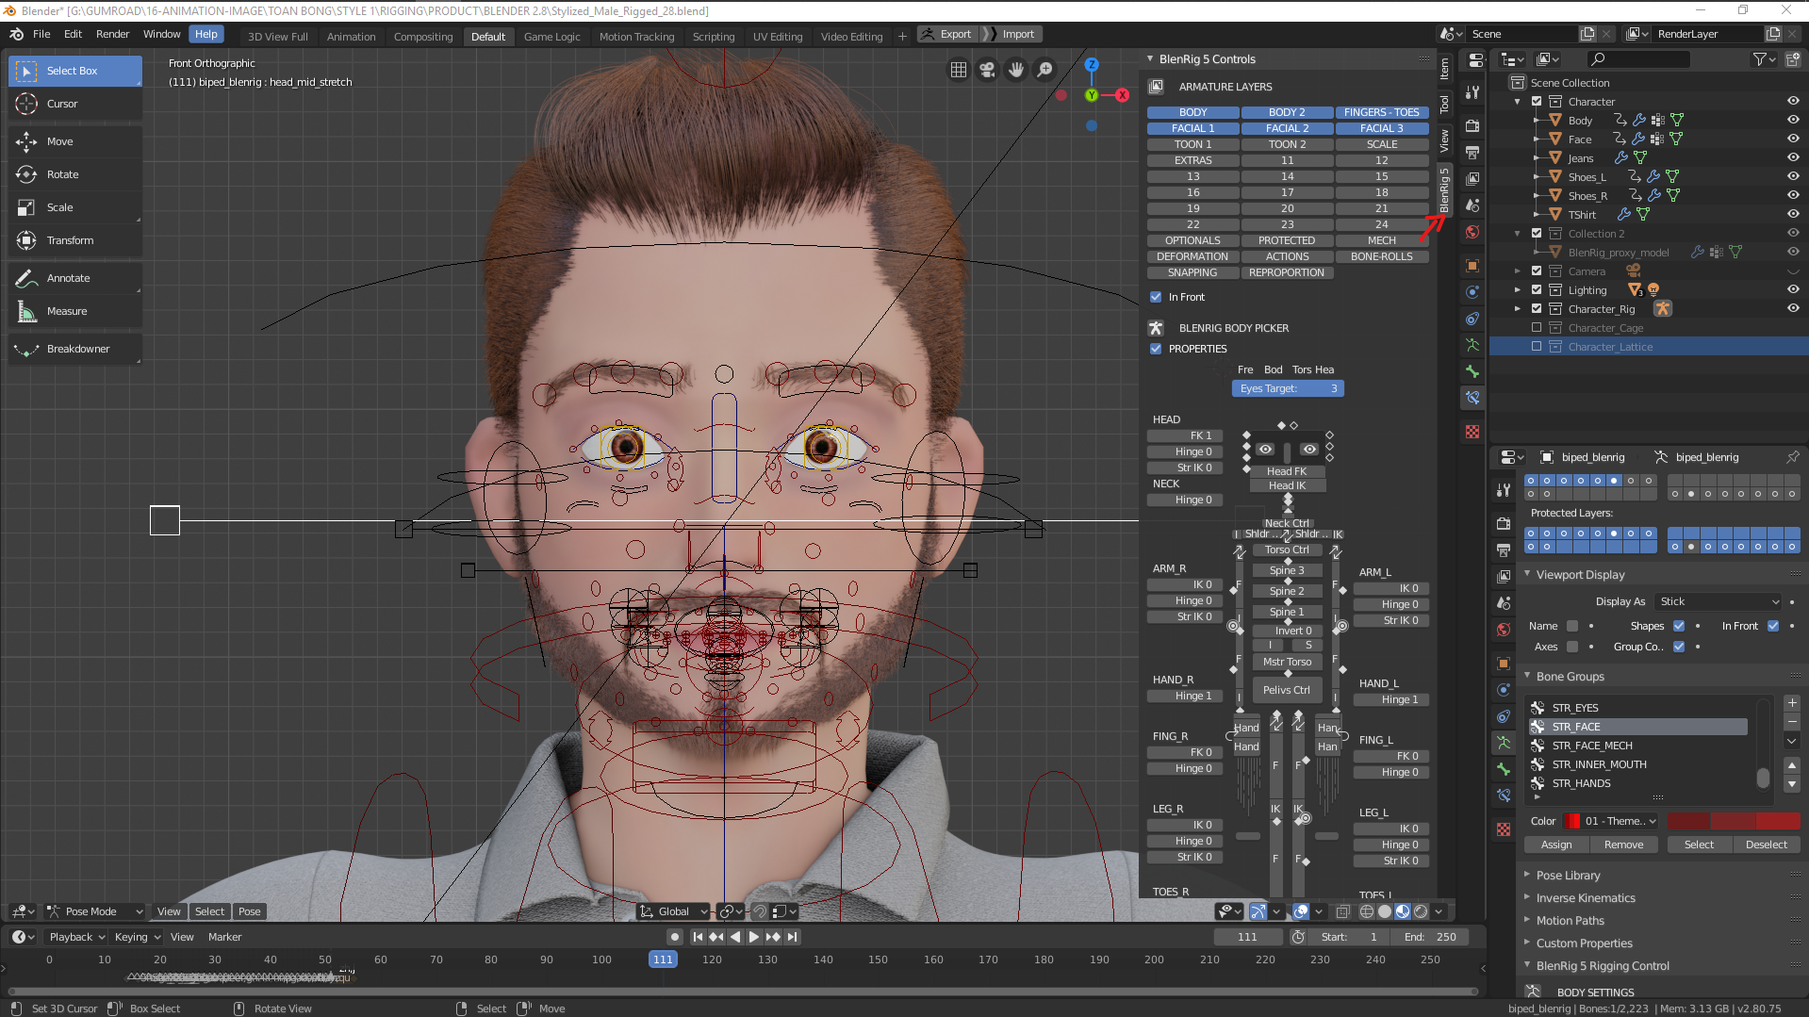Activate the Measure tool
This screenshot has width=1809, height=1017.
tap(66, 311)
